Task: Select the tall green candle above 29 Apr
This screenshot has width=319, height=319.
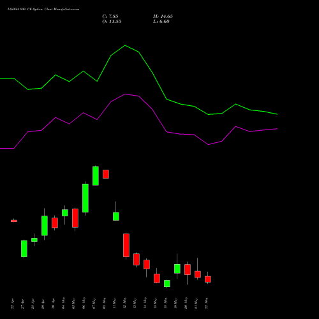Action: click(45, 226)
